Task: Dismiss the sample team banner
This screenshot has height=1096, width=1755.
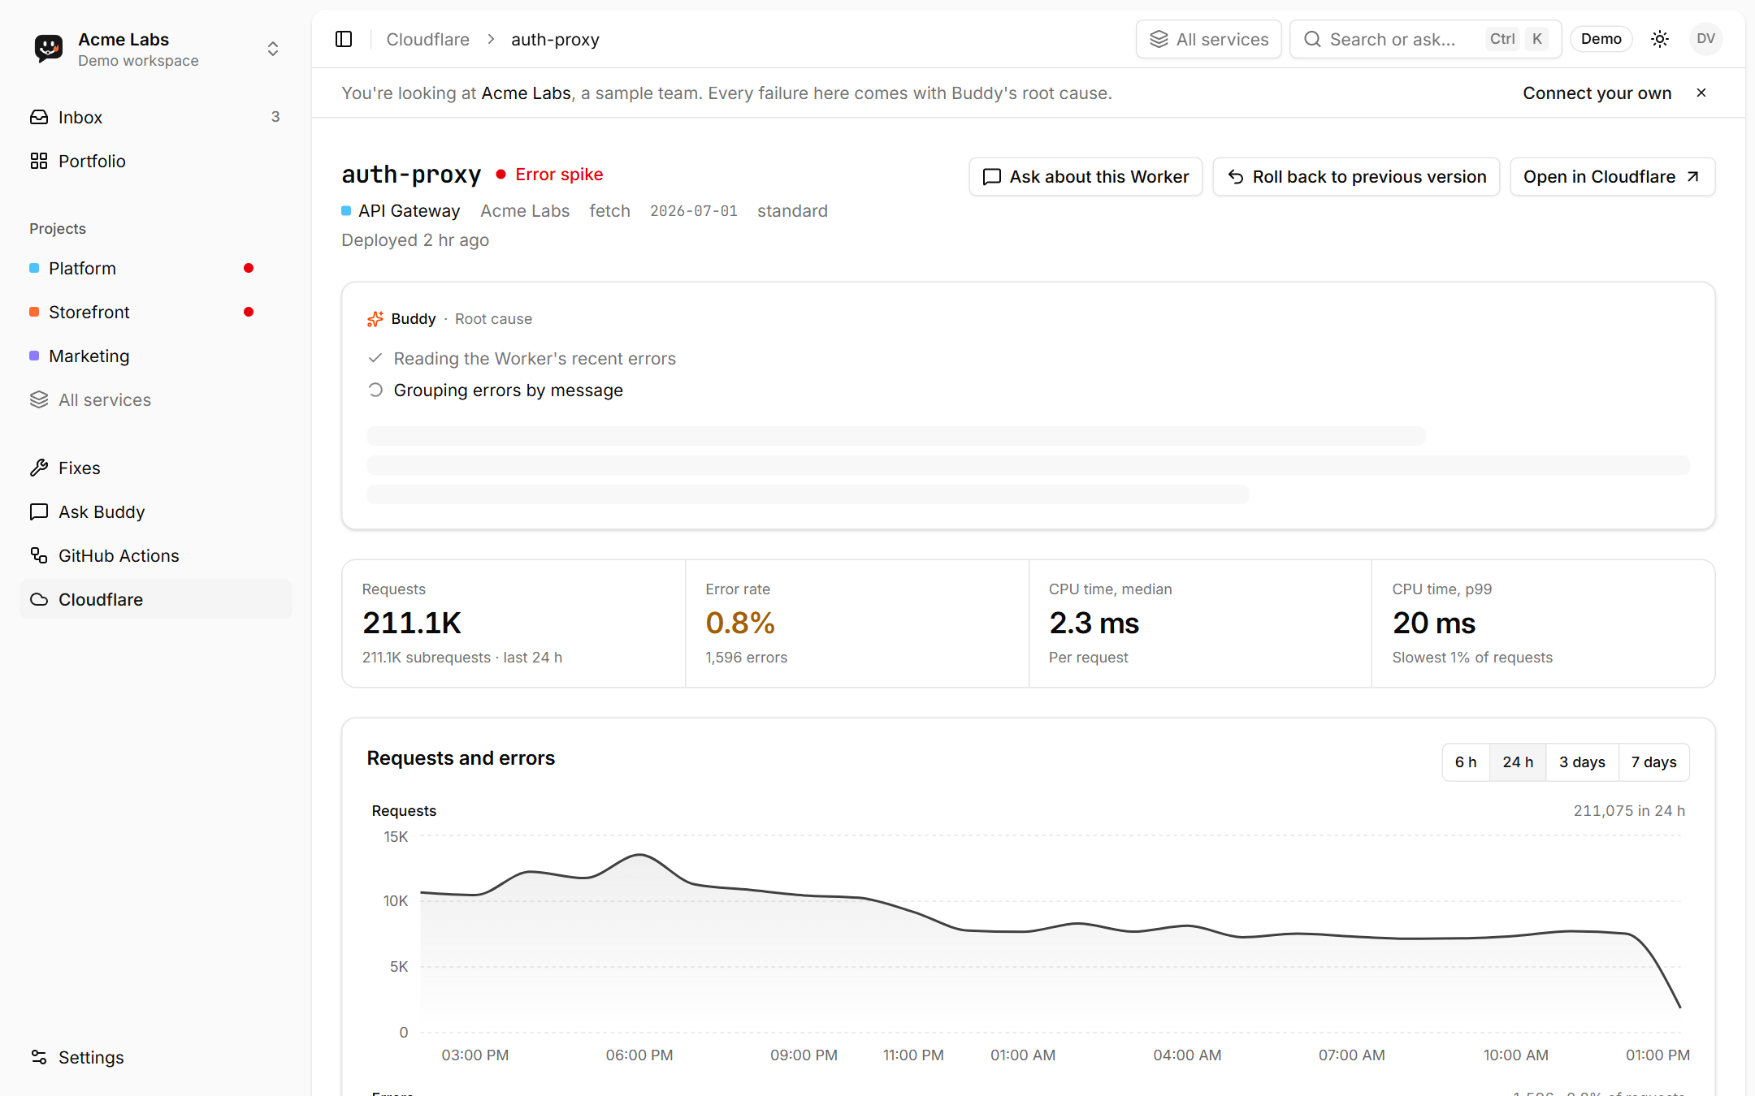Action: [1701, 93]
